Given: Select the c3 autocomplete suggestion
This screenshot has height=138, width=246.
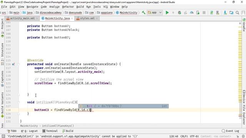Looking at the screenshot, I should tap(123, 106).
